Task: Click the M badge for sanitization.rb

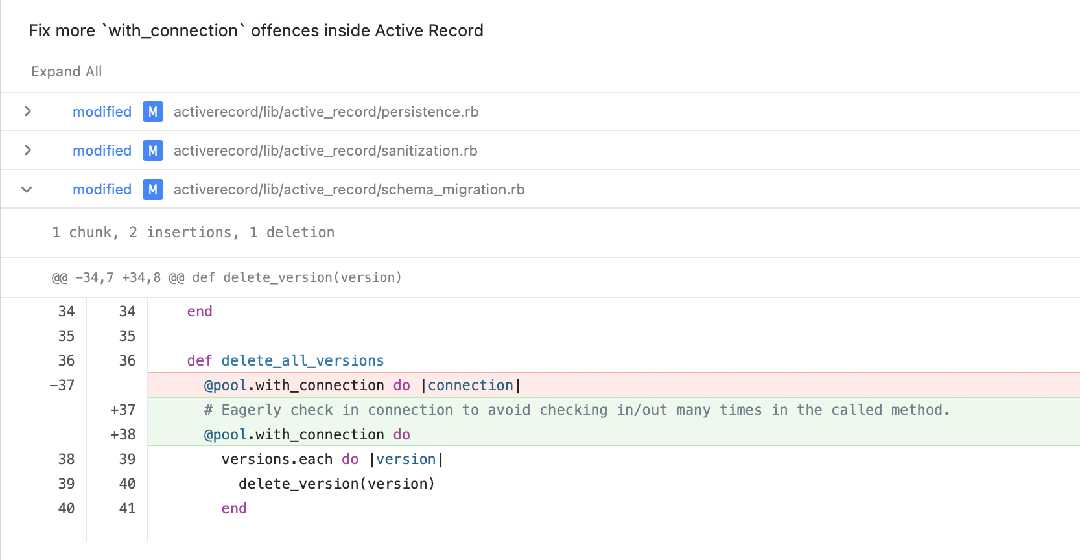Action: 152,150
